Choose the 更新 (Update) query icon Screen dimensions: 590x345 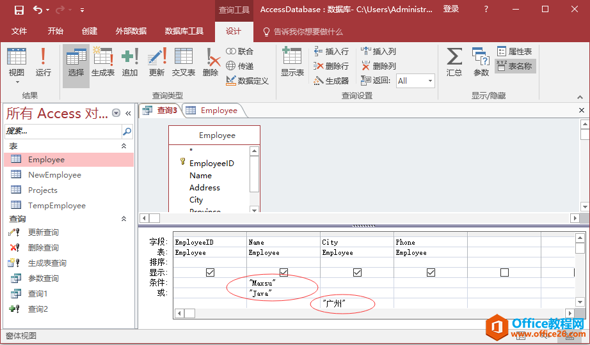(157, 62)
